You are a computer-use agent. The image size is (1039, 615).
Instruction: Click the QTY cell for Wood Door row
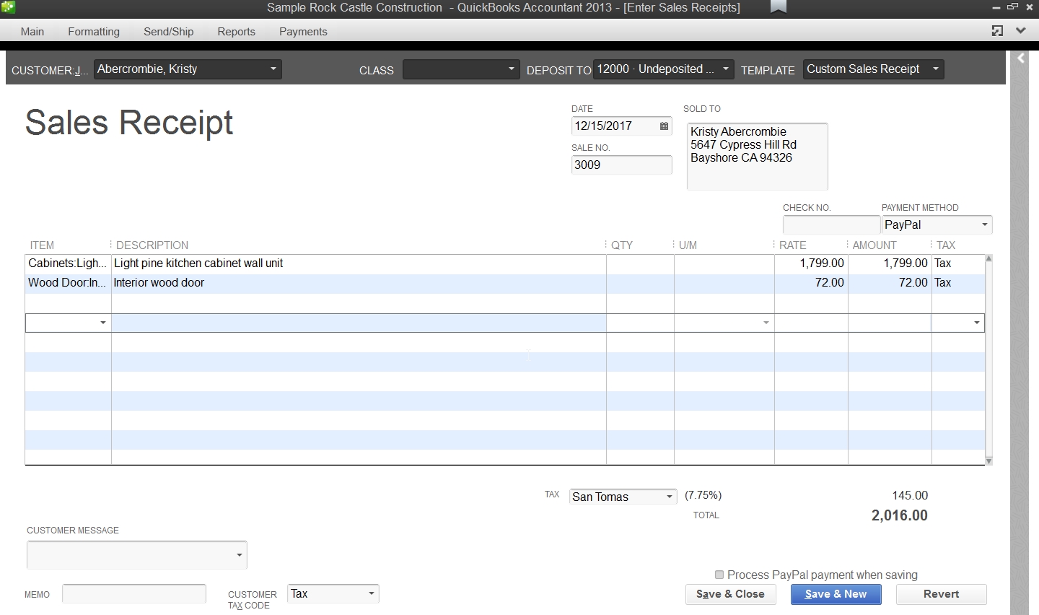tap(640, 283)
